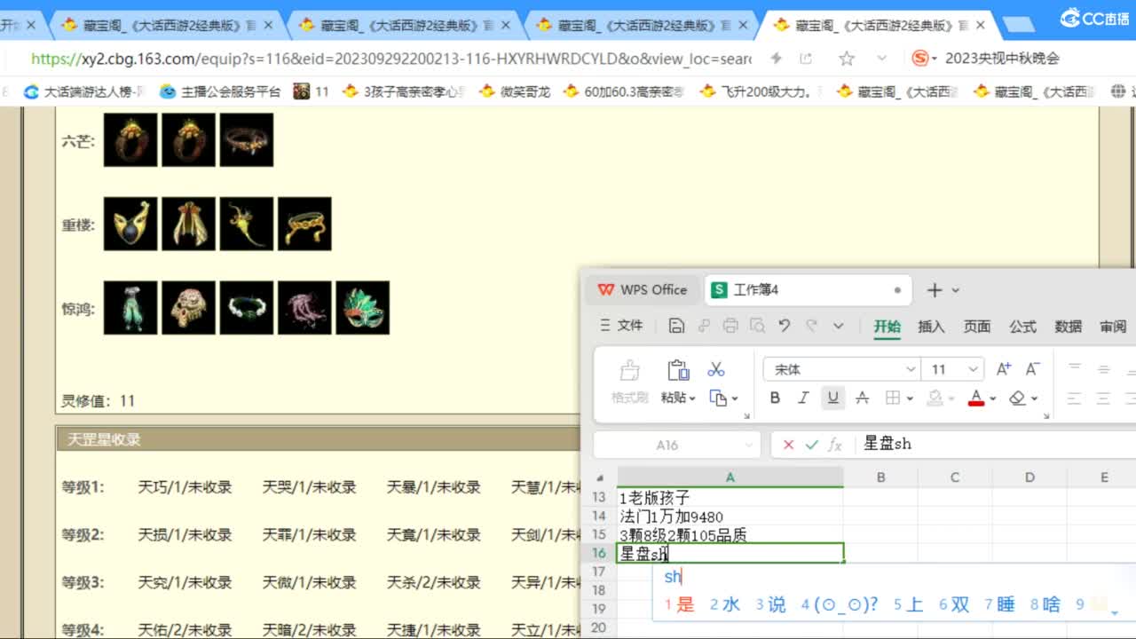Click the browser URL address field
This screenshot has height=639, width=1136.
390,59
